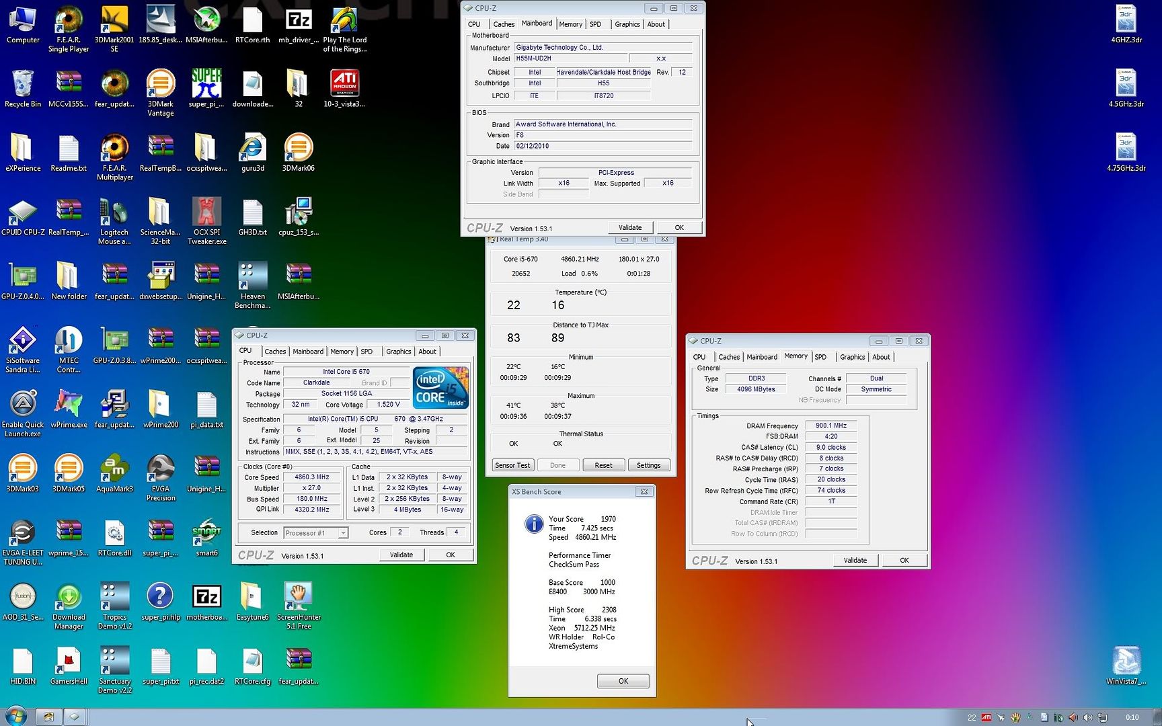Viewport: 1162px width, 726px height.
Task: Click Validate in the CPU tab CPU-Z window
Action: click(x=401, y=555)
